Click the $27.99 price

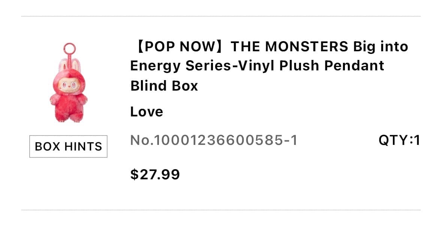click(155, 174)
